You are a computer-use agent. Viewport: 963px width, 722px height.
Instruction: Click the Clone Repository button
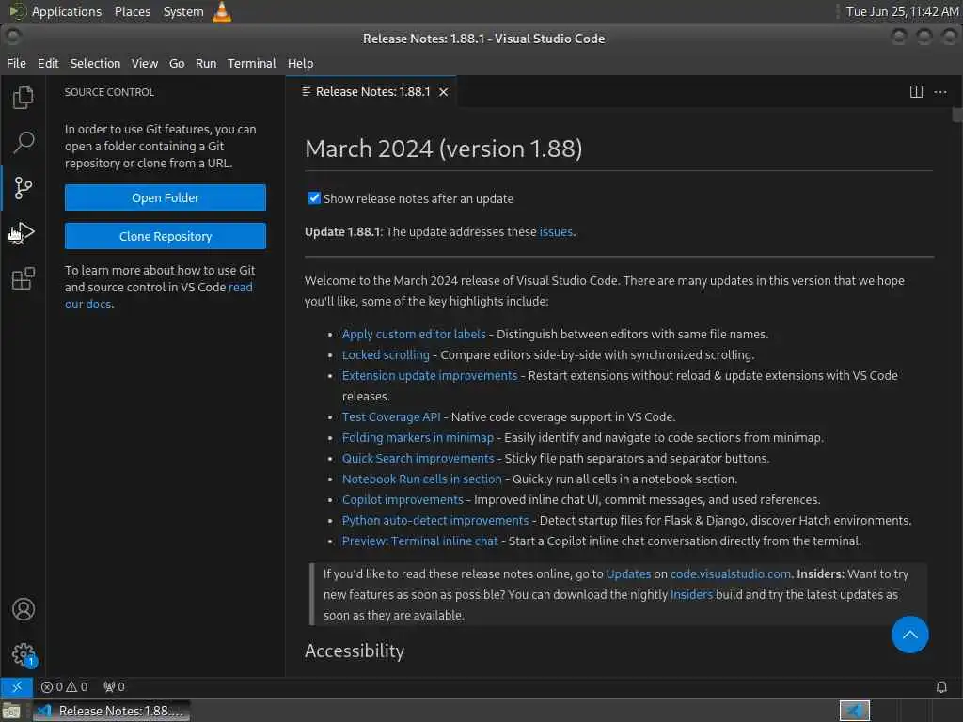pos(166,236)
